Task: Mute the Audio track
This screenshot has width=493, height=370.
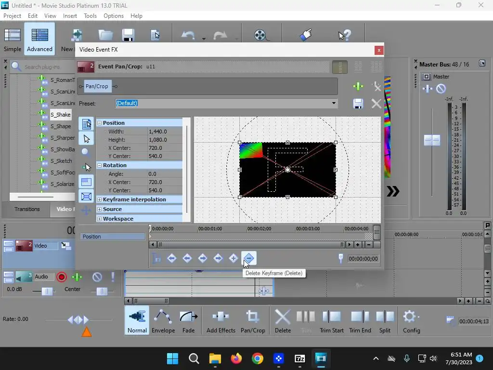Action: pos(97,277)
